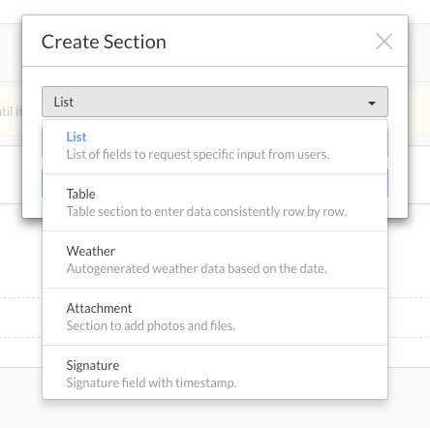430x428 pixels.
Task: Close the Create Section dialog
Action: click(x=384, y=42)
